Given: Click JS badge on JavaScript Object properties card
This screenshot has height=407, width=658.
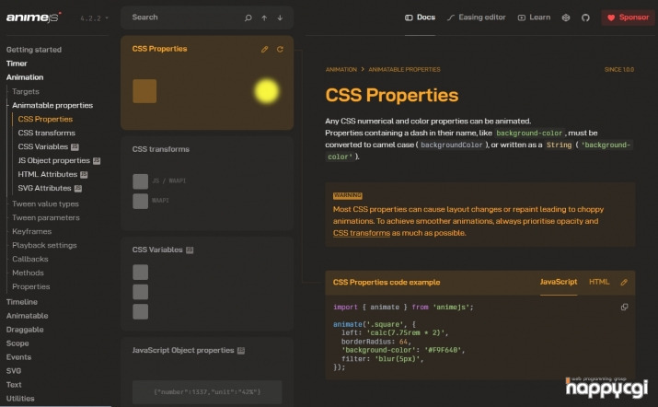Looking at the screenshot, I should pyautogui.click(x=241, y=351).
